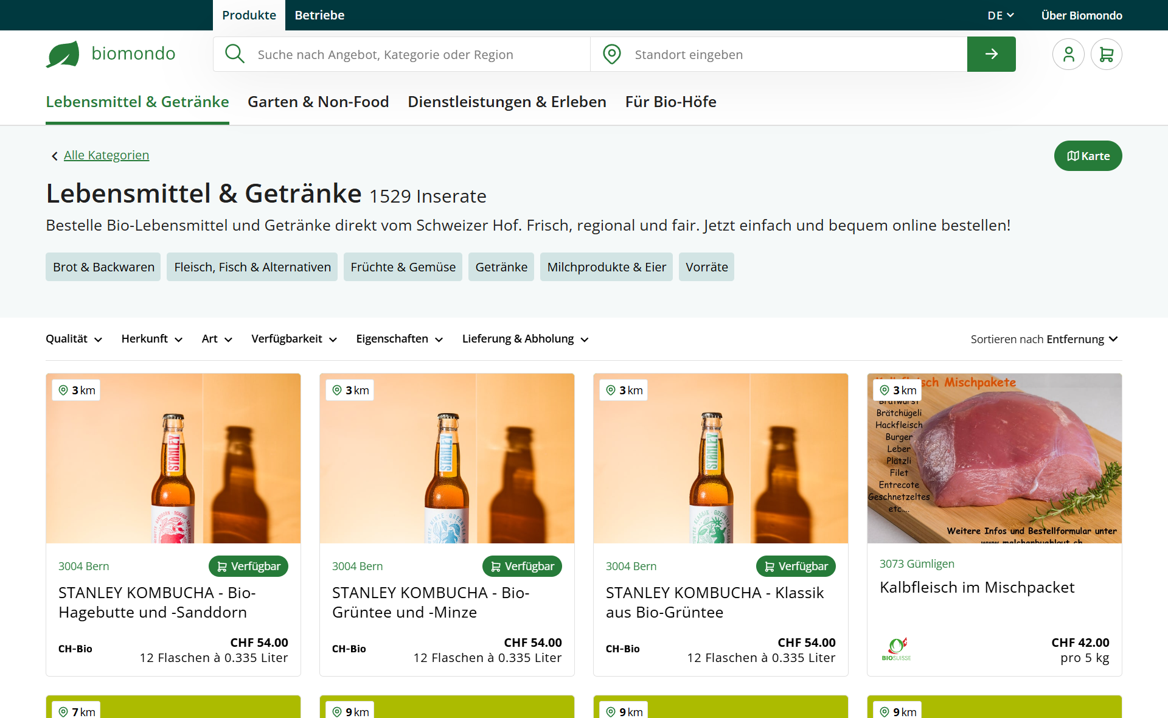Switch to the Betriebe tab
Screen dimensions: 1168x718
click(x=319, y=15)
